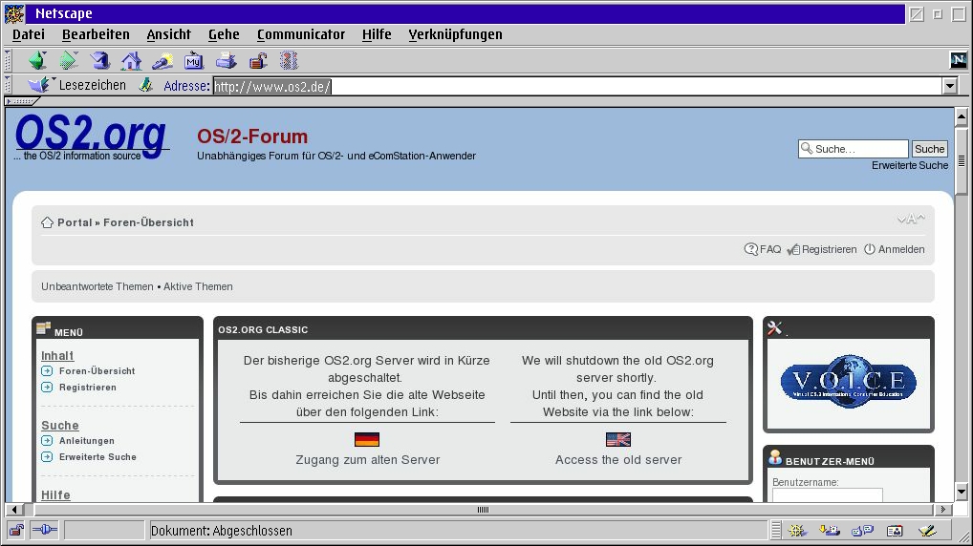Click Anleitungen in the sidebar
Image resolution: width=973 pixels, height=546 pixels.
coord(87,441)
